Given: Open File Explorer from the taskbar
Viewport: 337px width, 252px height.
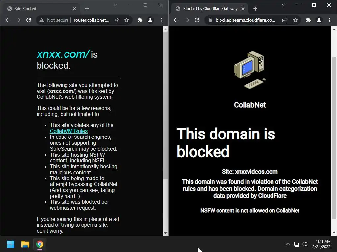Looking at the screenshot, I should (25, 244).
